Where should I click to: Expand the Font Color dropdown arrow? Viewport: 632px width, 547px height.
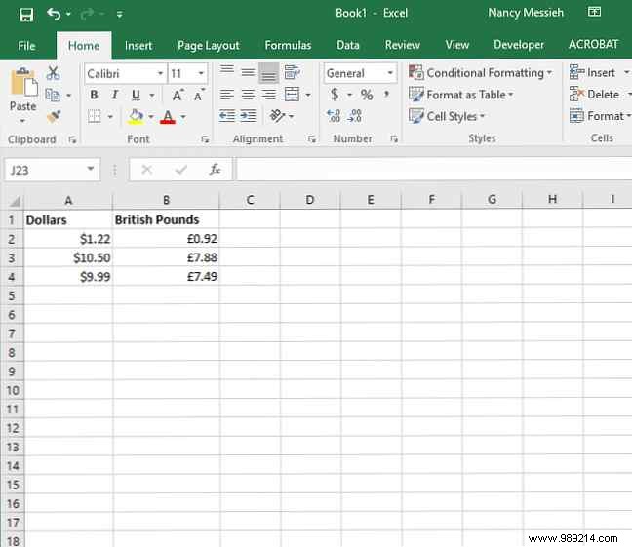[183, 117]
